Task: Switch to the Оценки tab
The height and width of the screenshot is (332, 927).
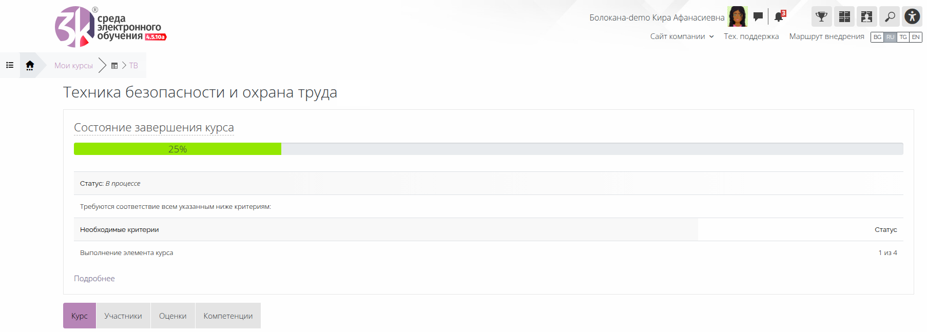Action: pyautogui.click(x=173, y=316)
